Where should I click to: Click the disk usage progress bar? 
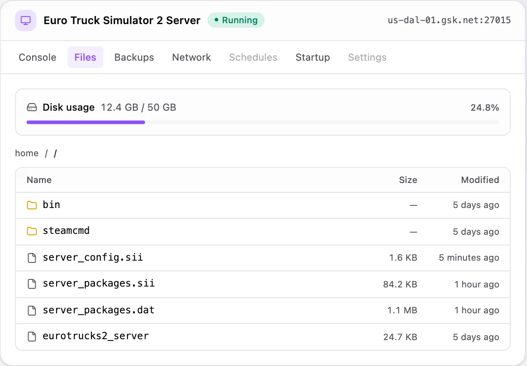coord(263,122)
